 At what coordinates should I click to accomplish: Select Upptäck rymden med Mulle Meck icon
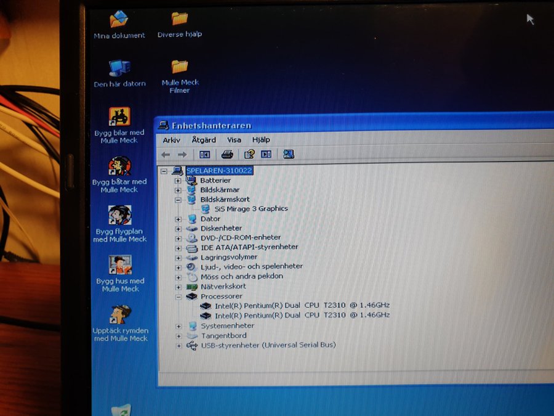(x=119, y=315)
